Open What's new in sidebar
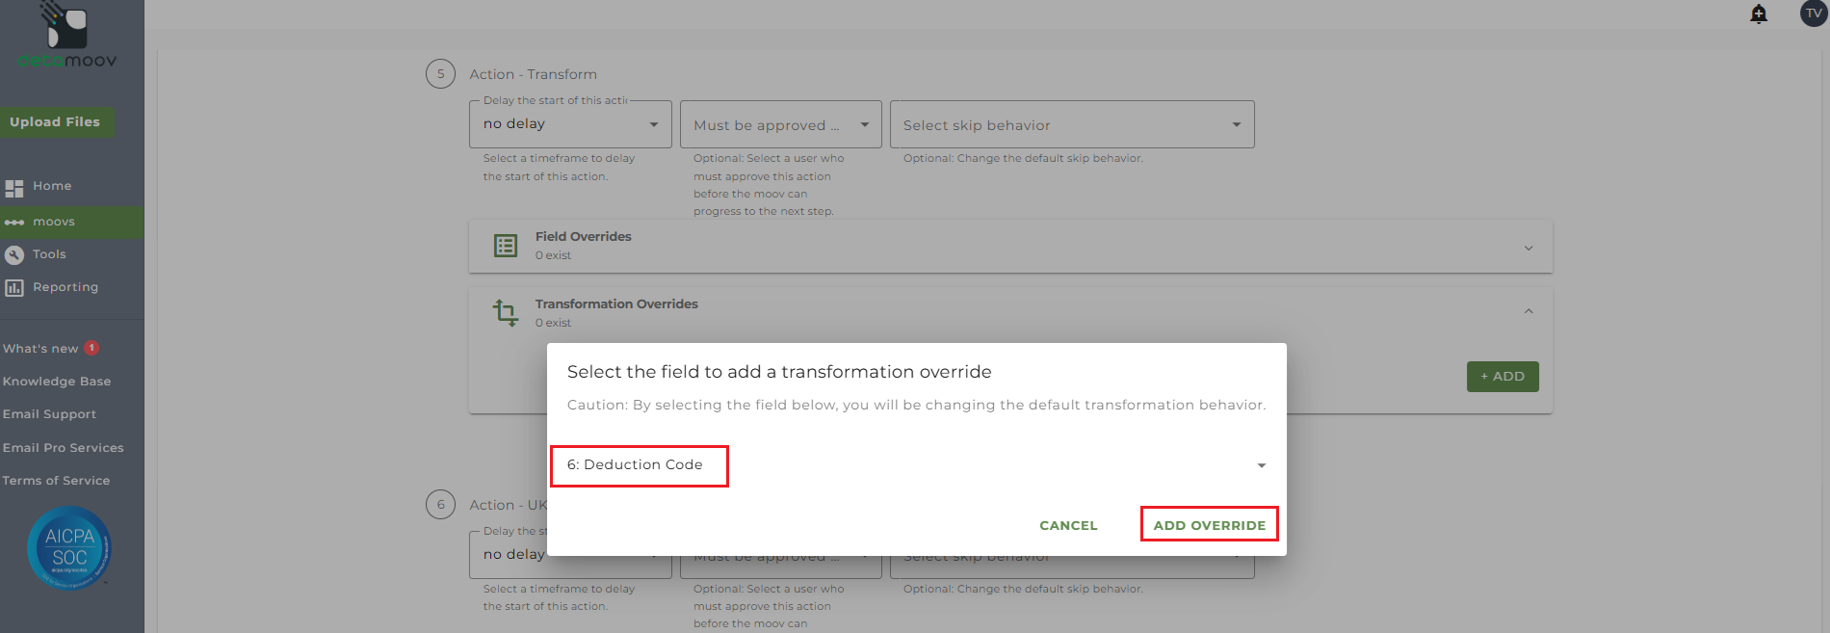Screen dimensions: 1830x633 (41, 349)
